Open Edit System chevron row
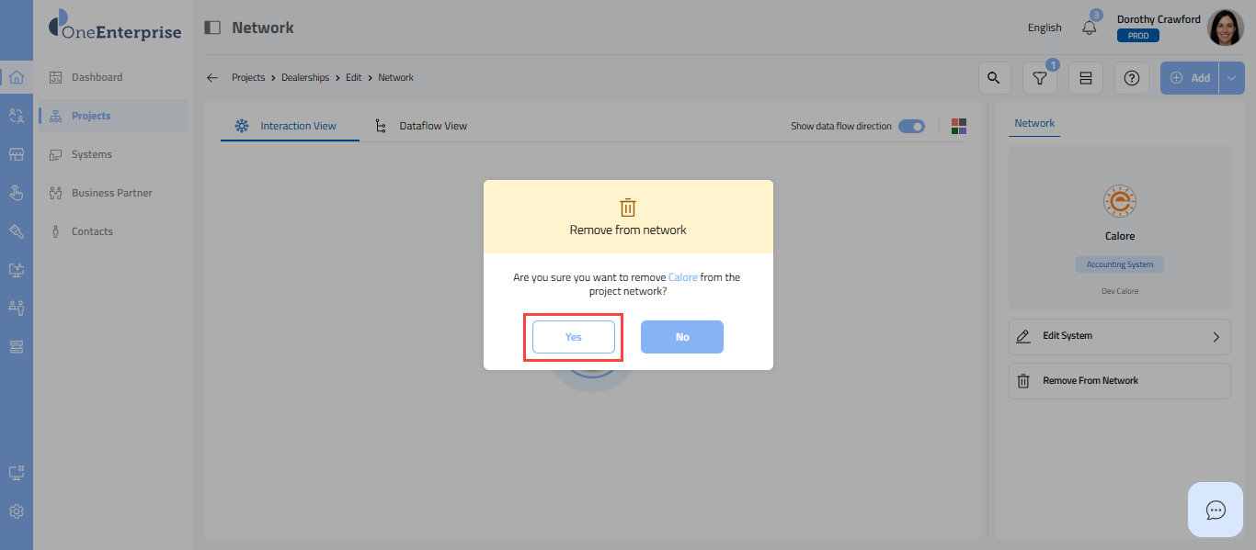This screenshot has width=1256, height=550. [x=1119, y=336]
